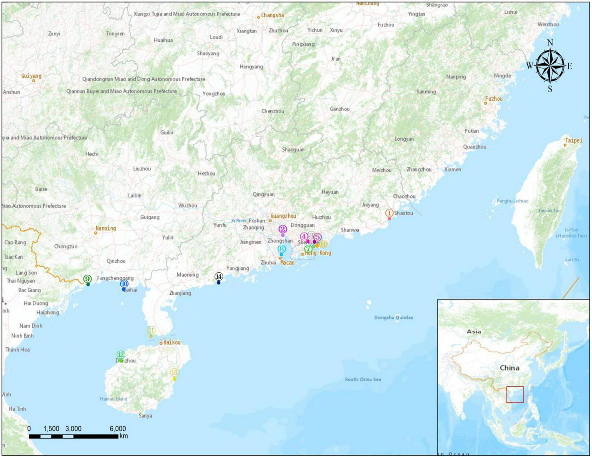Select the Taipei city label
592x457 pixels.
(x=573, y=141)
